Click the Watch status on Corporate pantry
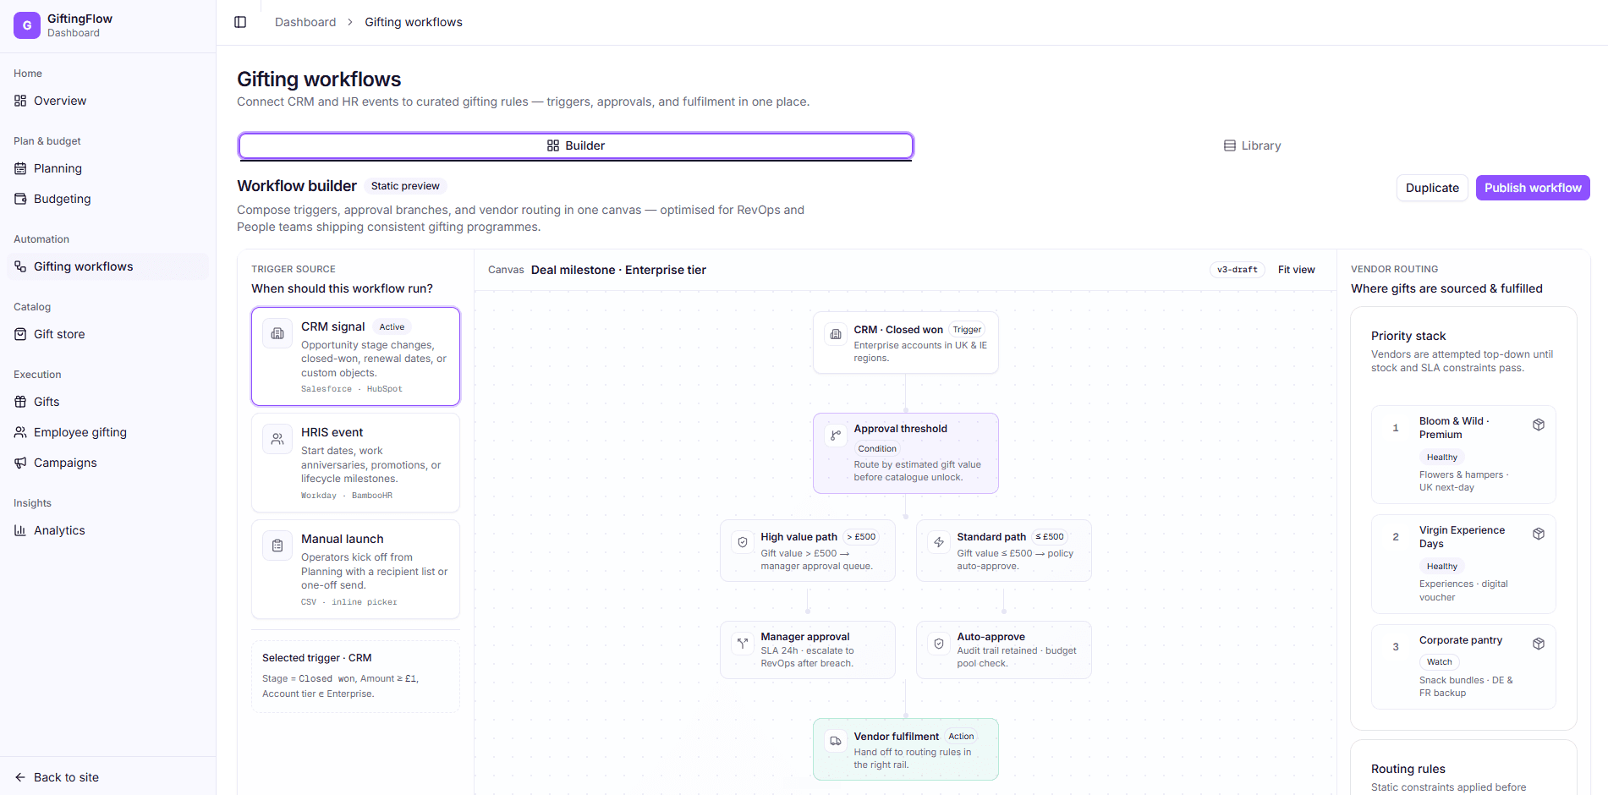Viewport: 1608px width, 795px height. click(1439, 662)
